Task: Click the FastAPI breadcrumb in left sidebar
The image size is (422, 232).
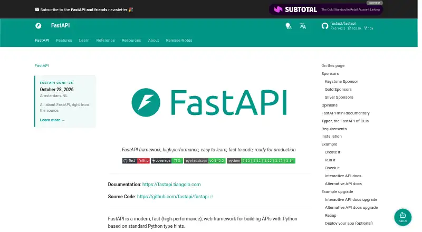Action: click(x=42, y=66)
